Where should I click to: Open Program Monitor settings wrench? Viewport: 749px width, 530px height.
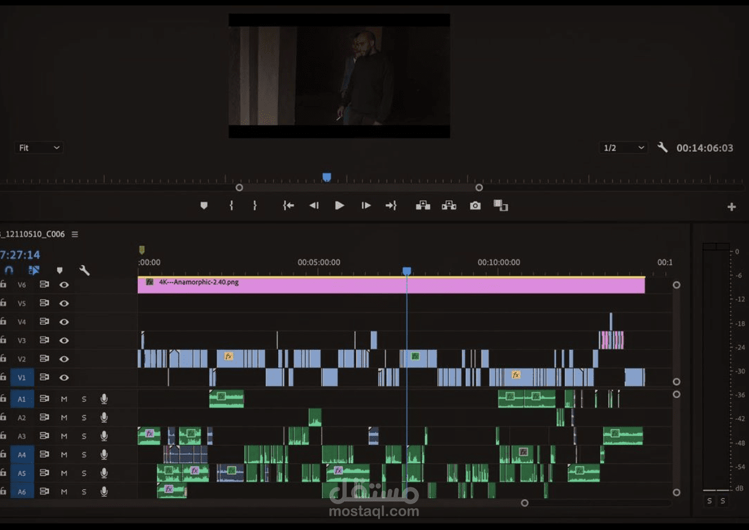(x=662, y=147)
